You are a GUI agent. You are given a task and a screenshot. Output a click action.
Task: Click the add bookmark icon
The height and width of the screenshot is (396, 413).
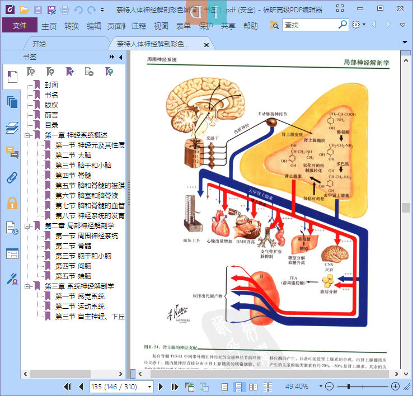pos(50,72)
